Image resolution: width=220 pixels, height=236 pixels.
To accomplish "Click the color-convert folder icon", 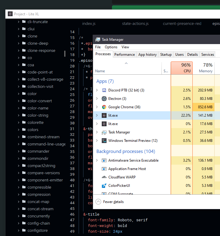I will (24, 101).
